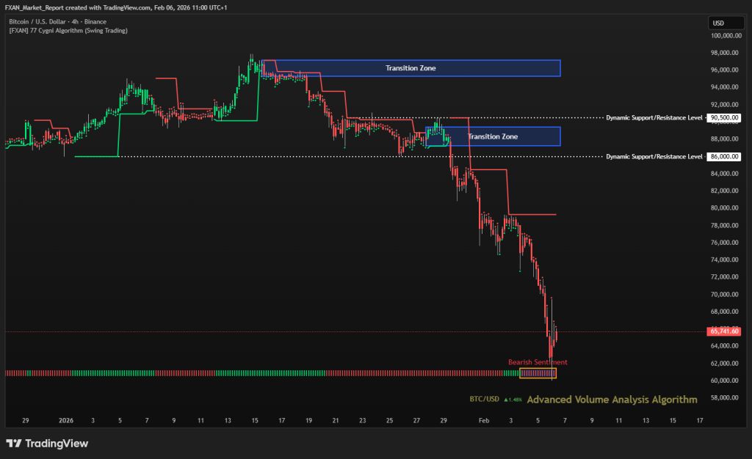
Task: Click the green up-arrow beside 1.48%
Action: [x=505, y=400]
